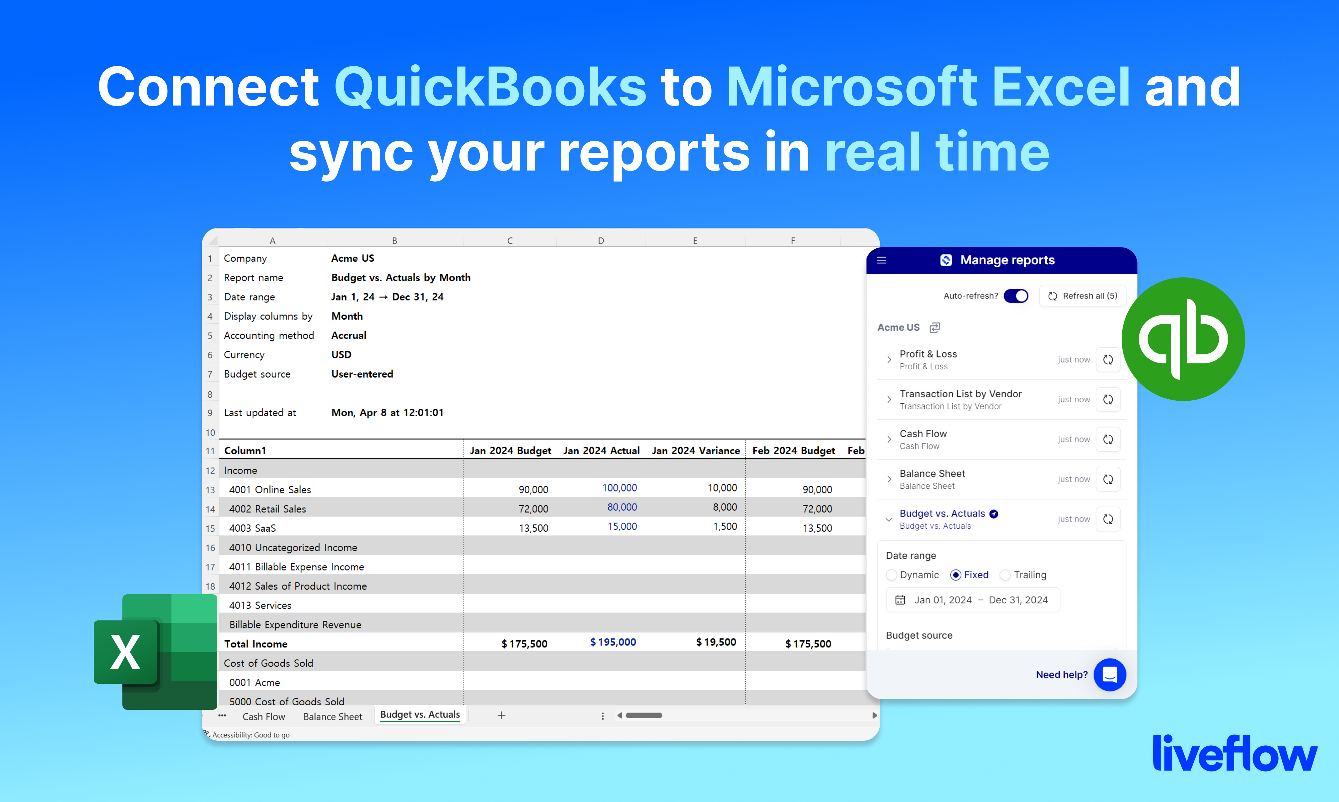Select column E header
Viewport: 1339px width, 802px height.
tap(695, 241)
